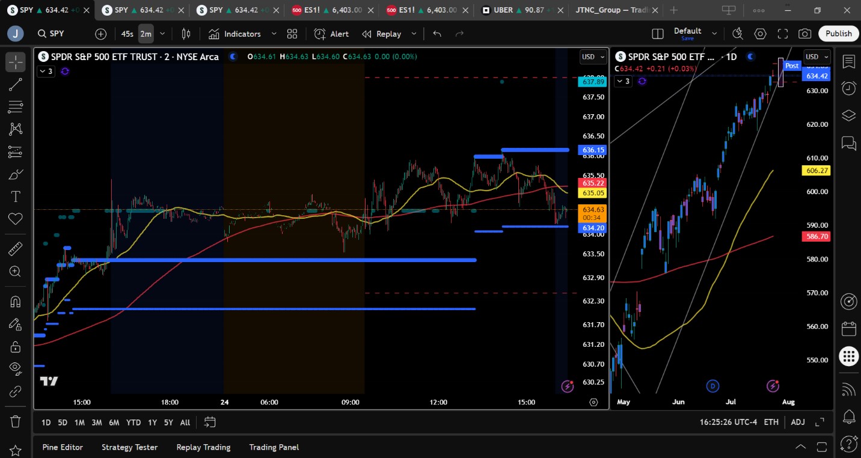Open the Default layout dropdown arrow

click(x=714, y=34)
